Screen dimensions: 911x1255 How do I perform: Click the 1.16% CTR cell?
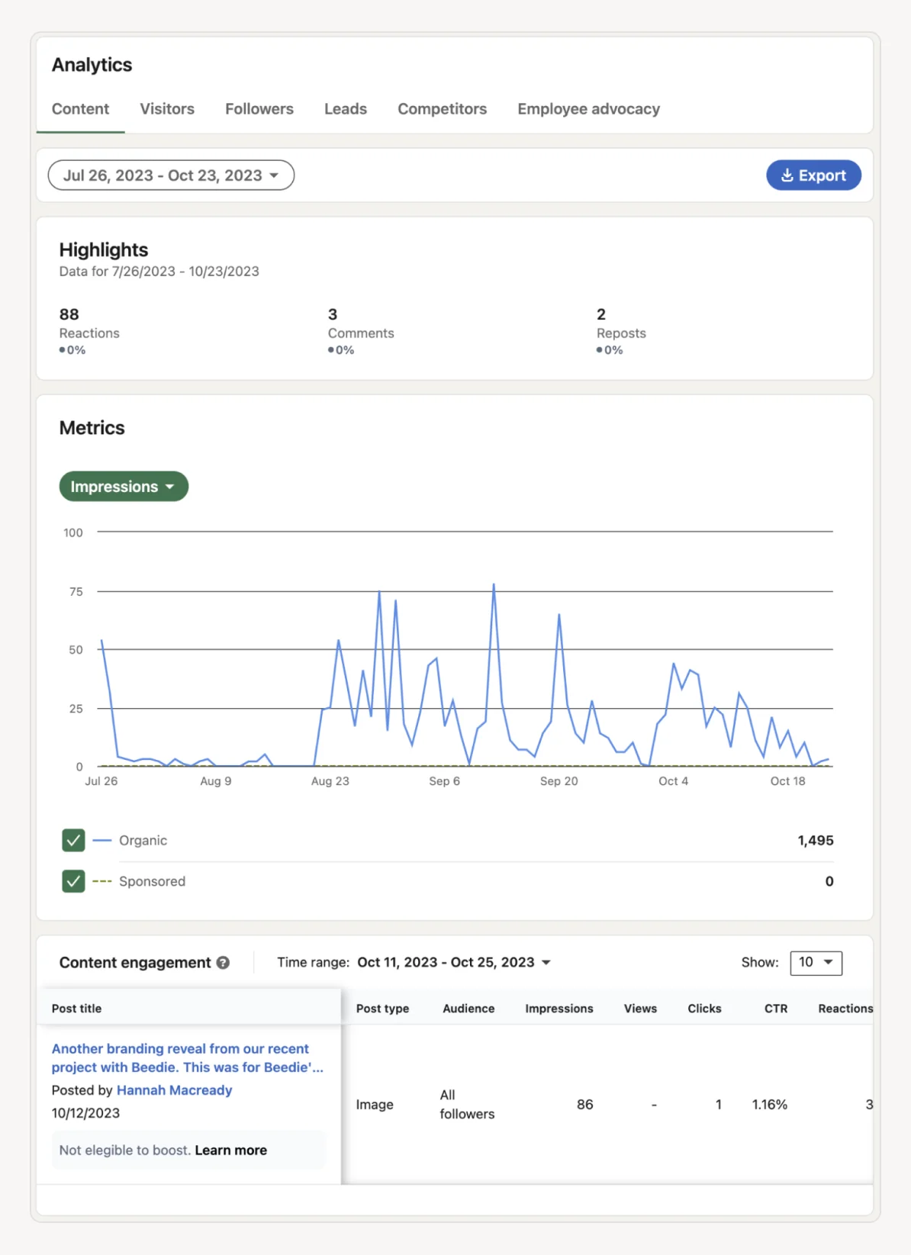[x=770, y=1105]
